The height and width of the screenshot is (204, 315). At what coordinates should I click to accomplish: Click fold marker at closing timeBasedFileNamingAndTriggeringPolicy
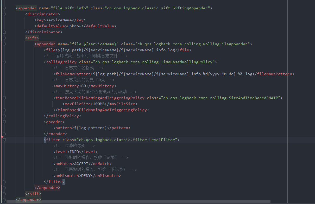(4, 110)
